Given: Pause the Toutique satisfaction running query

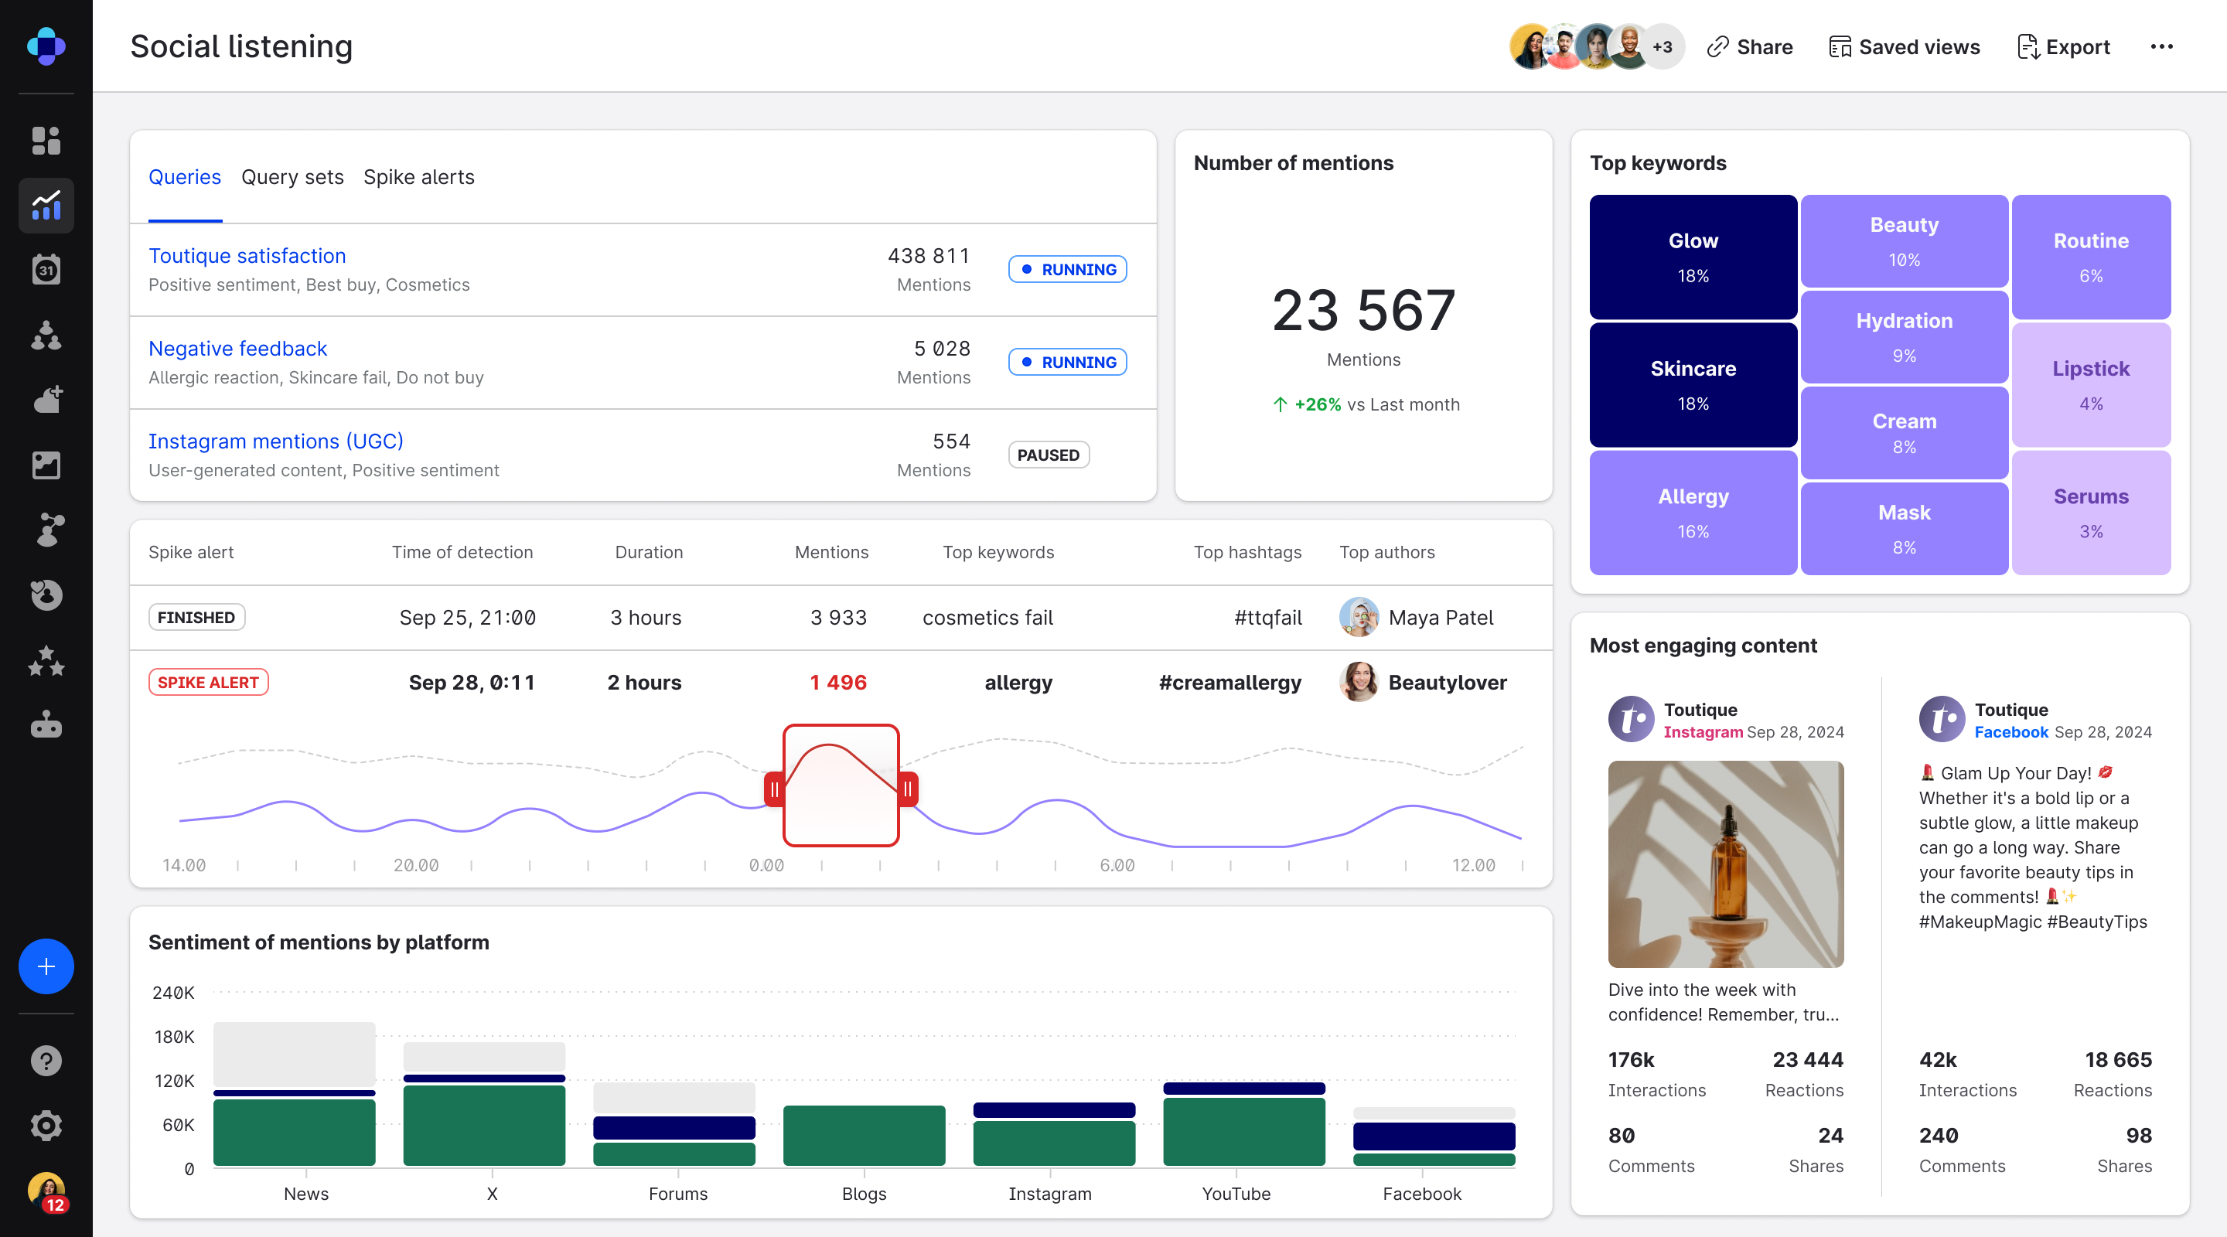Looking at the screenshot, I should coord(1067,269).
